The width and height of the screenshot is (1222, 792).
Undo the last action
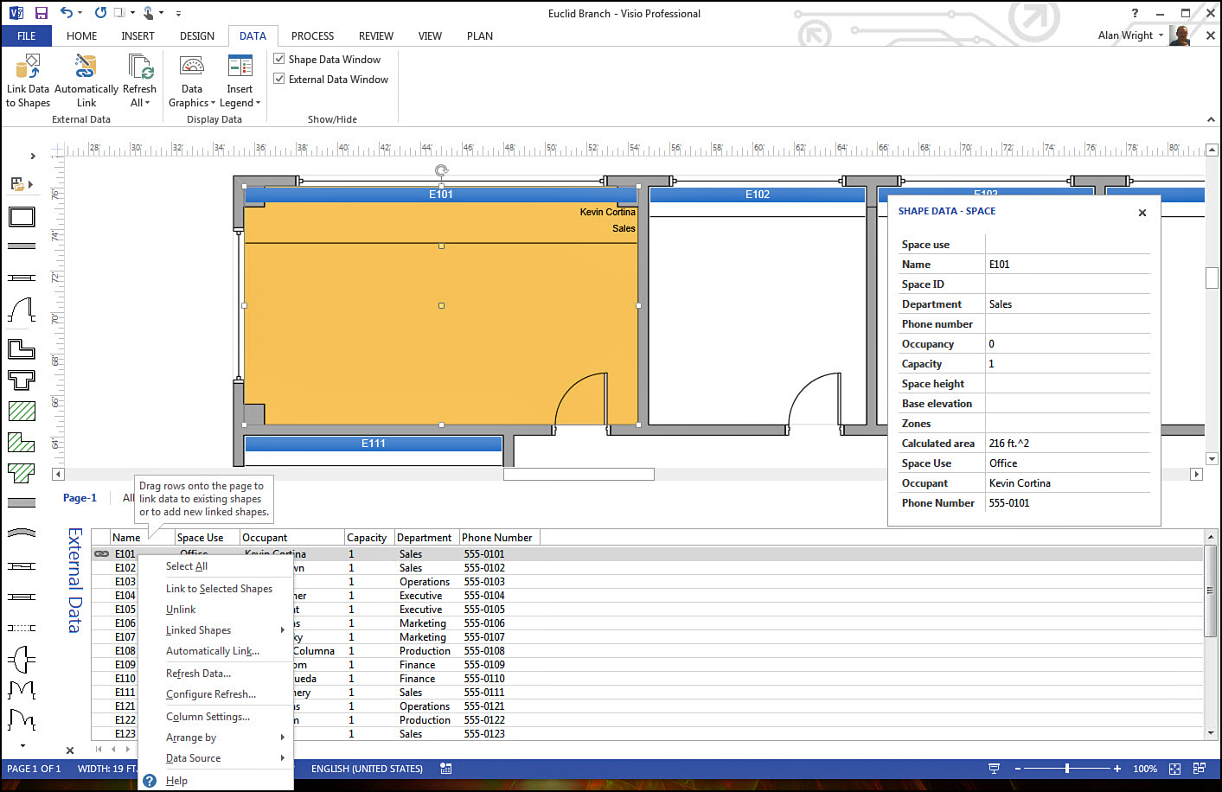coord(67,13)
